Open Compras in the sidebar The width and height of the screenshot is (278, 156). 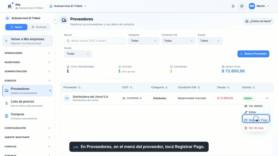(x=28, y=116)
